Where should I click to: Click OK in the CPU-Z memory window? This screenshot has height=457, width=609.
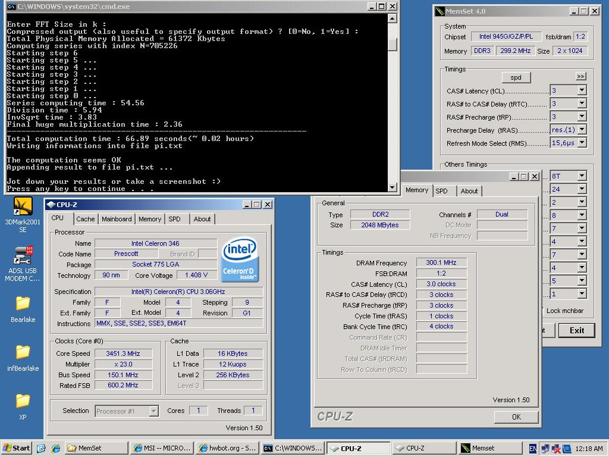(516, 417)
